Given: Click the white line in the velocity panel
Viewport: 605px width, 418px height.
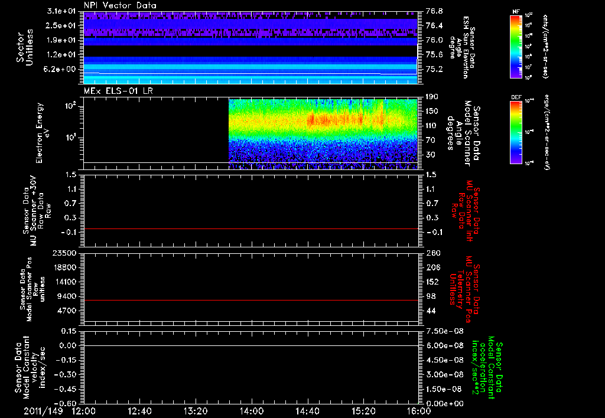Looking at the screenshot, I should pos(251,345).
